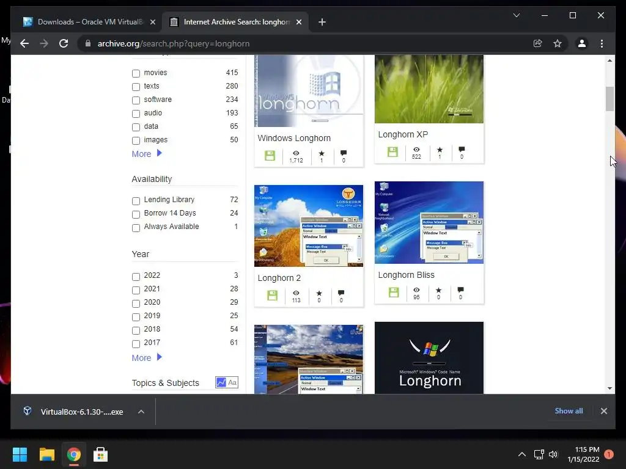
Task: Enable the Borrow 14 Days filter
Action: coord(136,214)
